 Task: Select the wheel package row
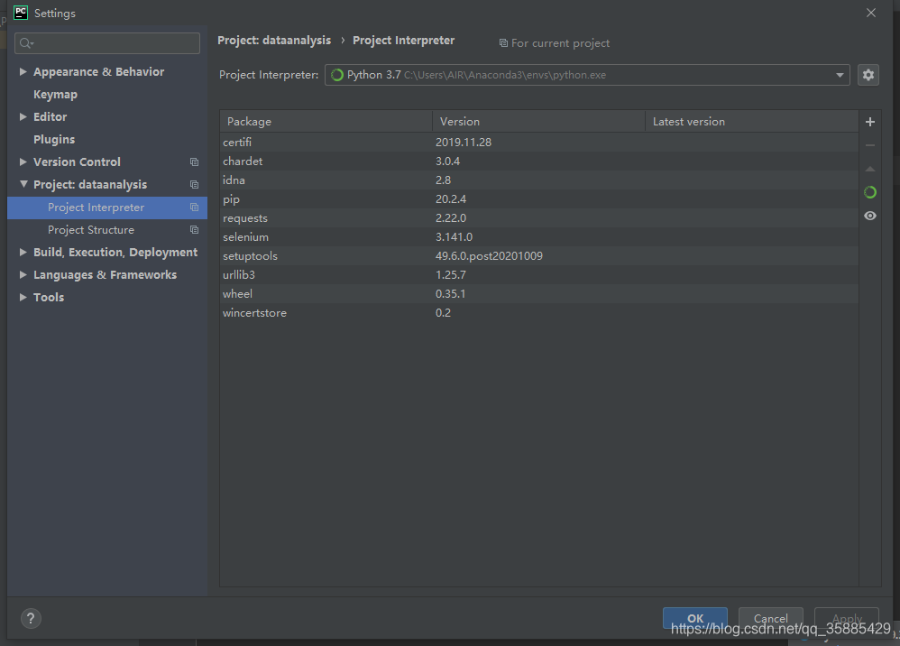pyautogui.click(x=539, y=293)
